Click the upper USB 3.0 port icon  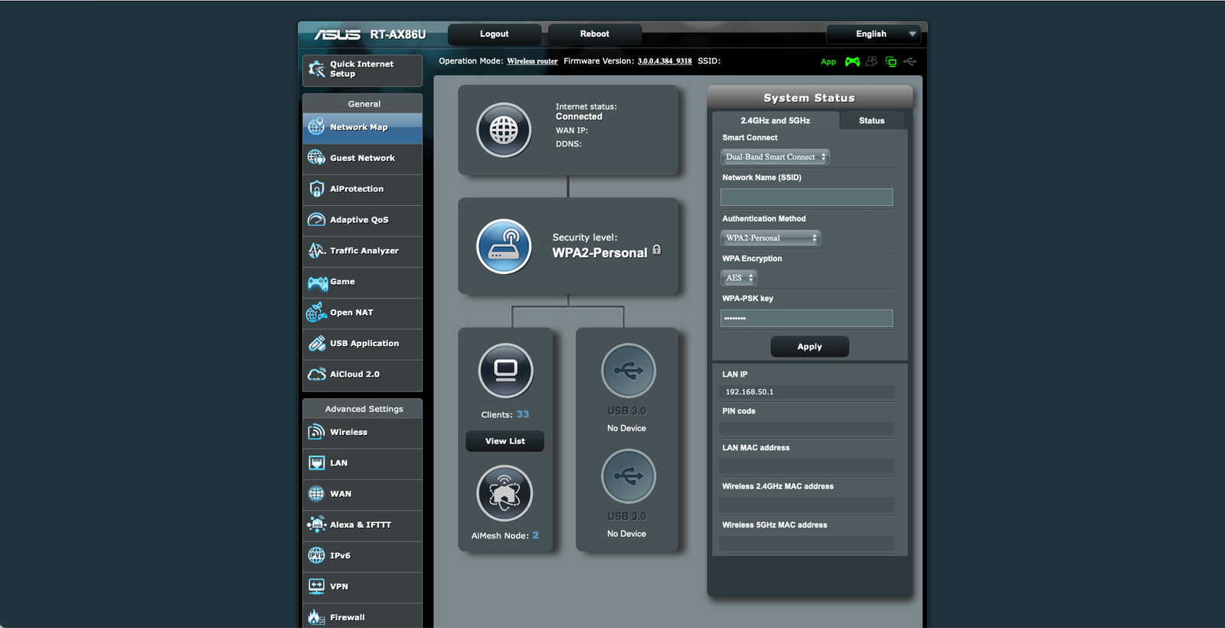tap(629, 371)
